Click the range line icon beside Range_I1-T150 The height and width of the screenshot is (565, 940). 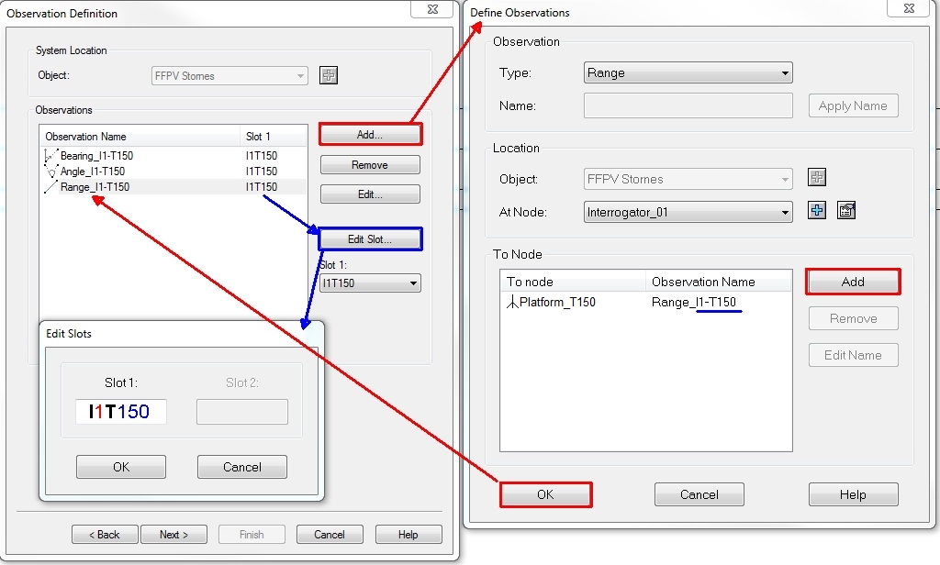coord(50,186)
